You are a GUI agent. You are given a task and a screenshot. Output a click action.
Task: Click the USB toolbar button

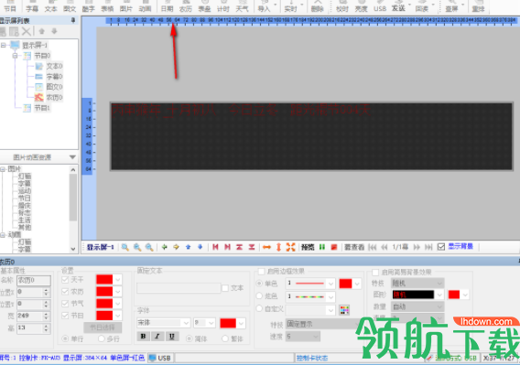coord(380,6)
